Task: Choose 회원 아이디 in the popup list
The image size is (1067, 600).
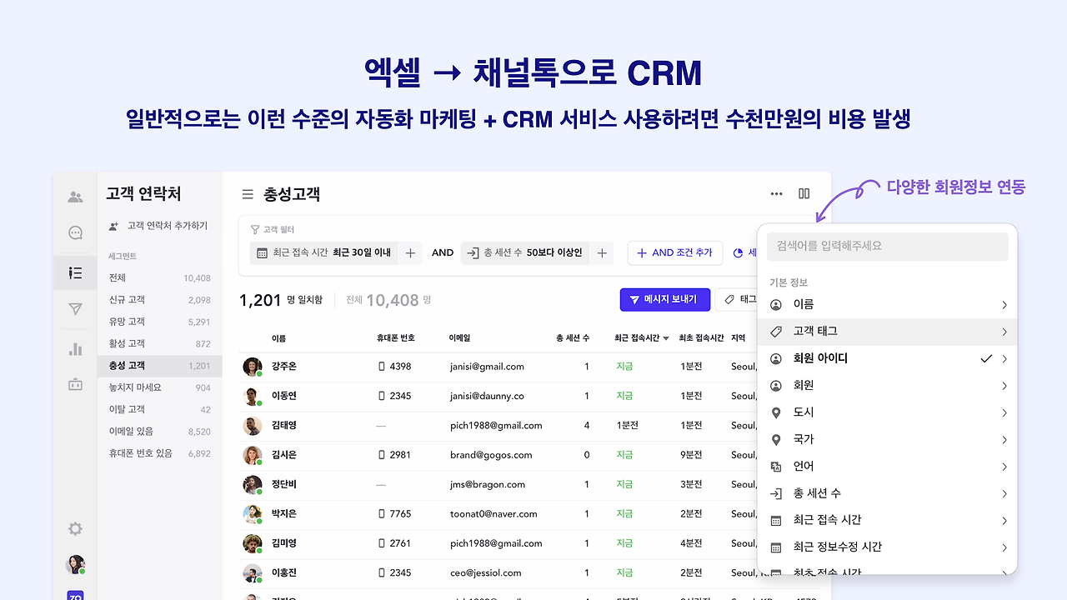Action: 887,358
